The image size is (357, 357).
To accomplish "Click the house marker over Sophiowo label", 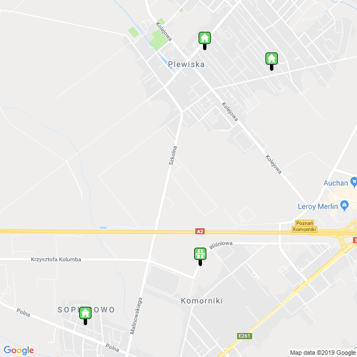I will (85, 316).
